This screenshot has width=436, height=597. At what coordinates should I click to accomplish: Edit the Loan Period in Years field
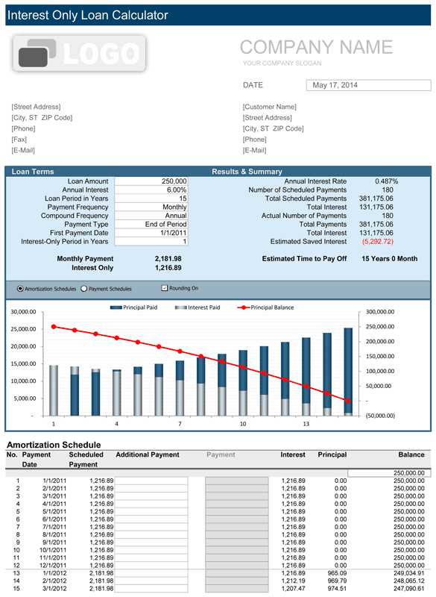[151, 199]
